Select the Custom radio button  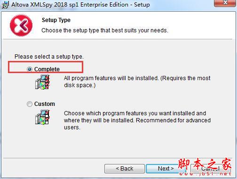[x=30, y=104]
